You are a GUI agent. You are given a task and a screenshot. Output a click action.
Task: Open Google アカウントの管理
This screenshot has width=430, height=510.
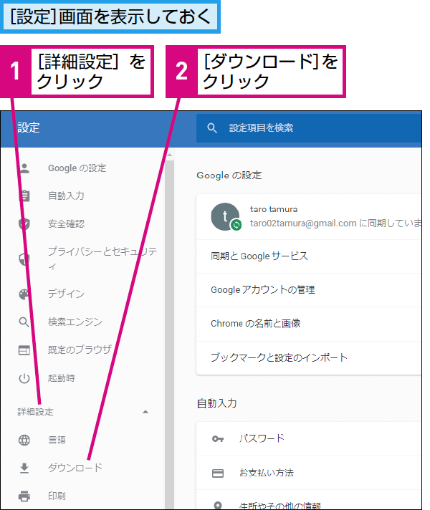coord(263,290)
